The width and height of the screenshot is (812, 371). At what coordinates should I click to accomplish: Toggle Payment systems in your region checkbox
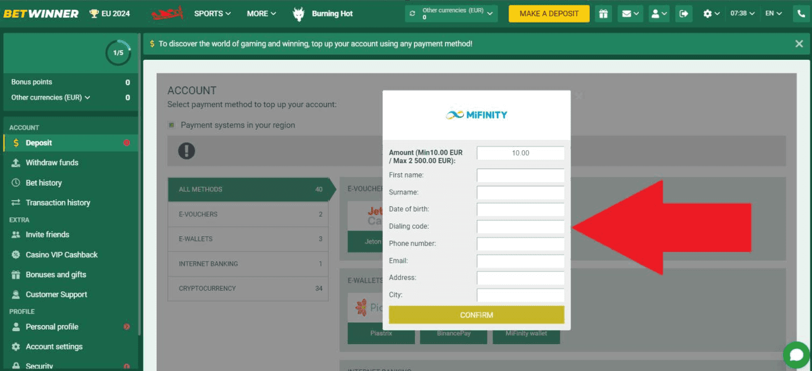[172, 125]
